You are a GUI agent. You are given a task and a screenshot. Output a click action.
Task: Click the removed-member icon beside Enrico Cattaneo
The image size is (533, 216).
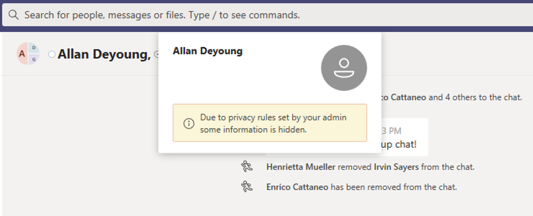(247, 187)
